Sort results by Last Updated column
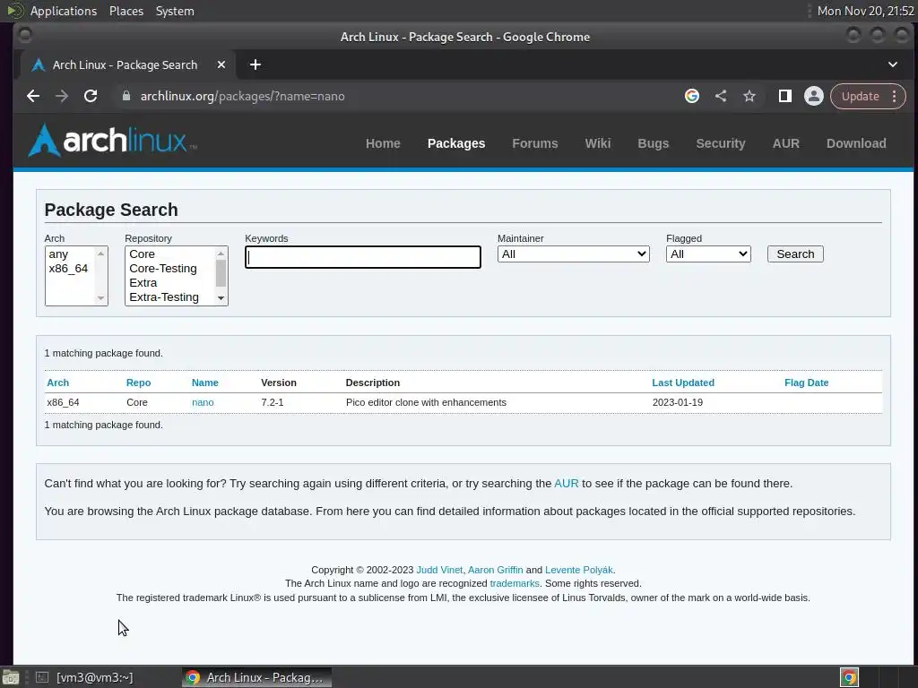Screen dimensions: 918x688 pyautogui.click(x=683, y=383)
